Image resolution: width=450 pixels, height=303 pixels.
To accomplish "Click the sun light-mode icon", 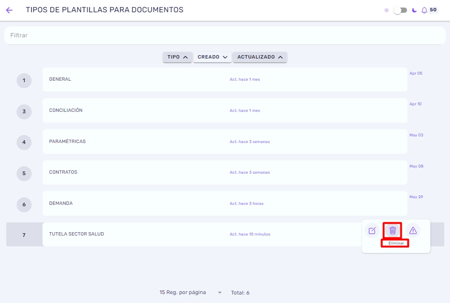I will [x=387, y=10].
